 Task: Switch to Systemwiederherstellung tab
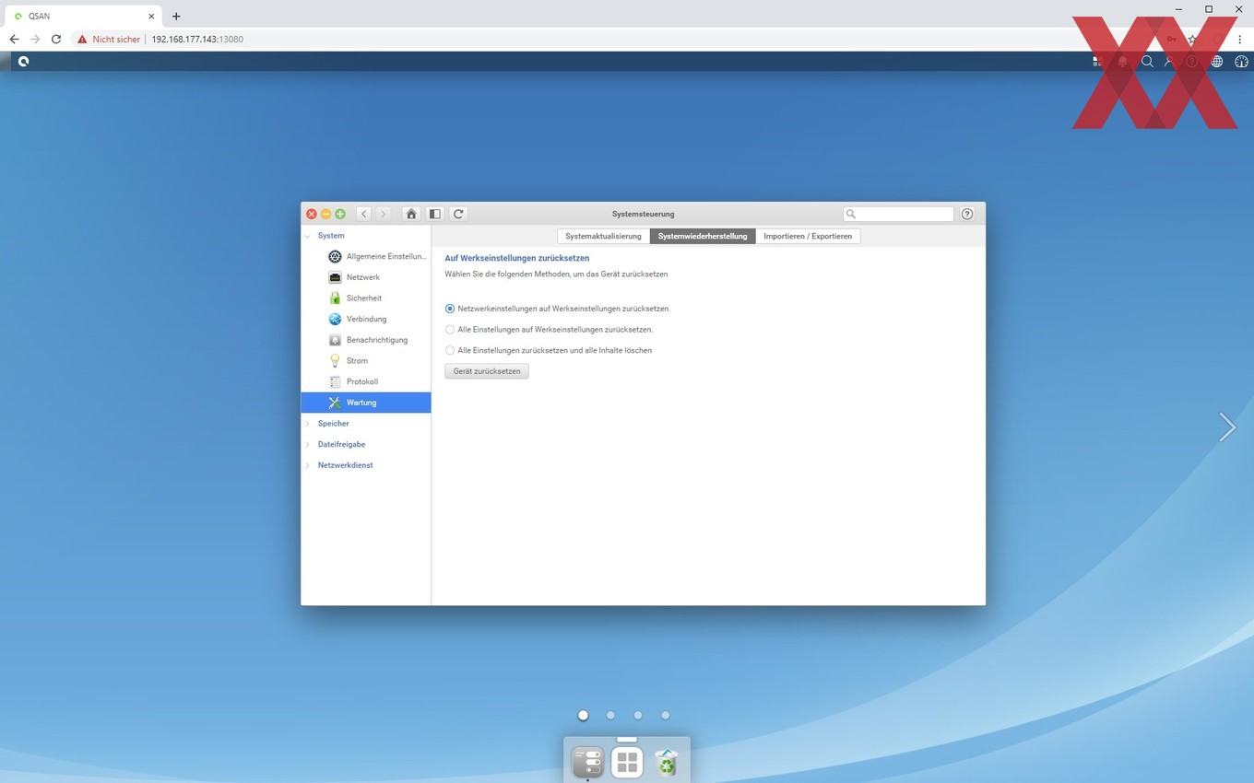(703, 236)
